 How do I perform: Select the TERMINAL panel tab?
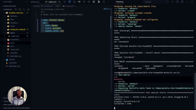pyautogui.click(x=120, y=2)
